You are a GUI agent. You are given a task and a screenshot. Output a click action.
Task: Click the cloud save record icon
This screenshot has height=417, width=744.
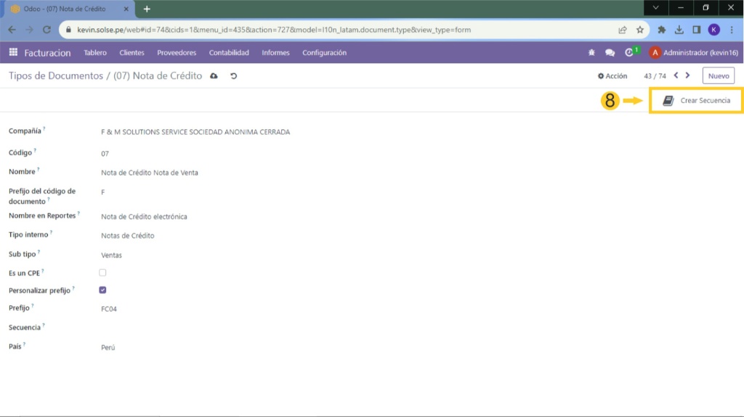click(x=214, y=76)
